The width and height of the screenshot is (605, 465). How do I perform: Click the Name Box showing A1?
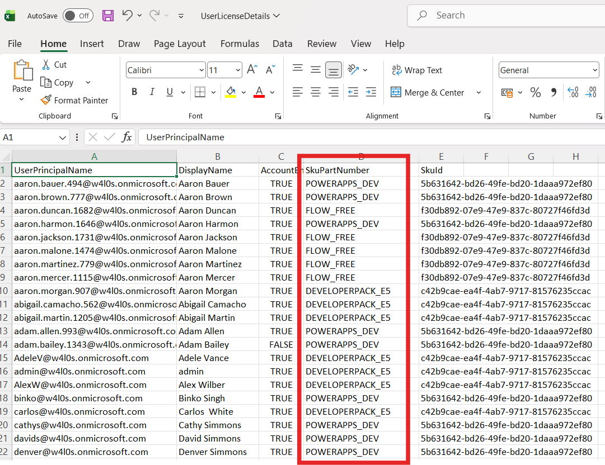(x=28, y=137)
